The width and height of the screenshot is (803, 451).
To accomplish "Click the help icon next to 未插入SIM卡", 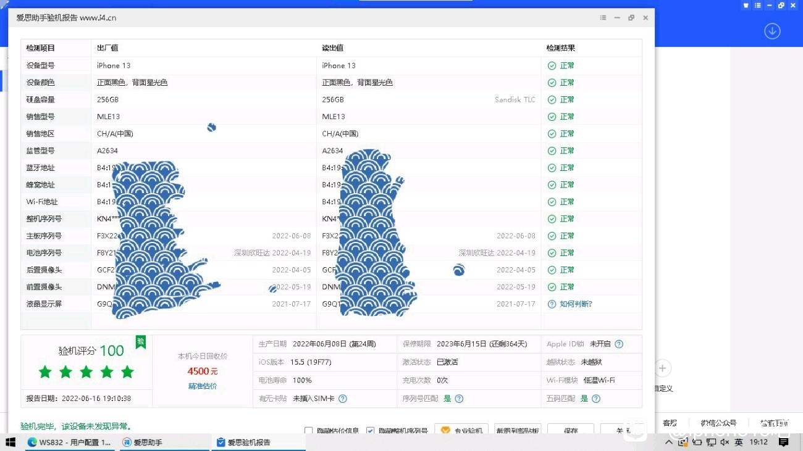I will pos(343,399).
